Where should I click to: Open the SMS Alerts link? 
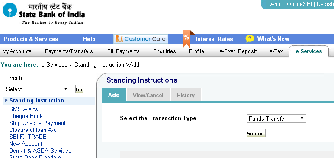tap(23, 109)
